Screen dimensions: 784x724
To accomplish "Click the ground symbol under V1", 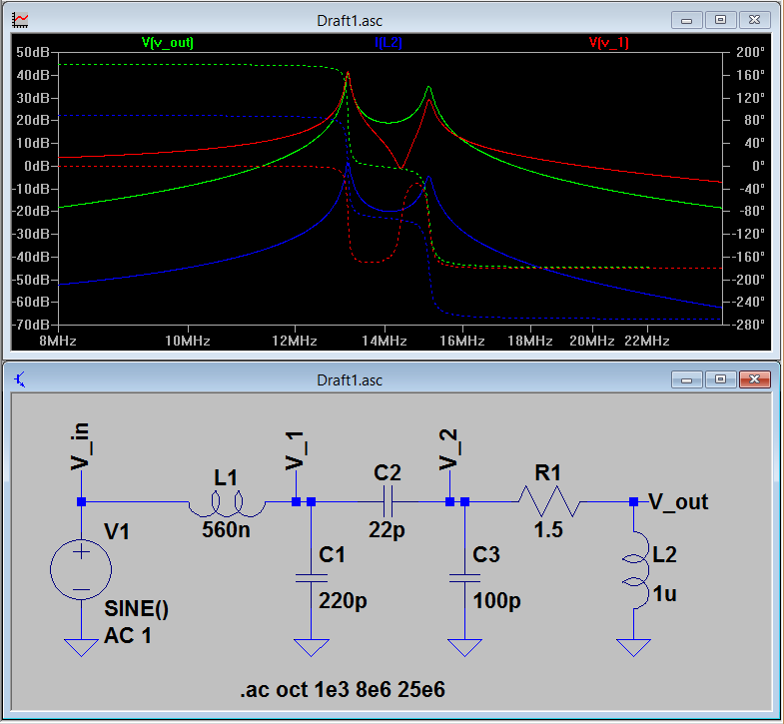I will coord(81,647).
